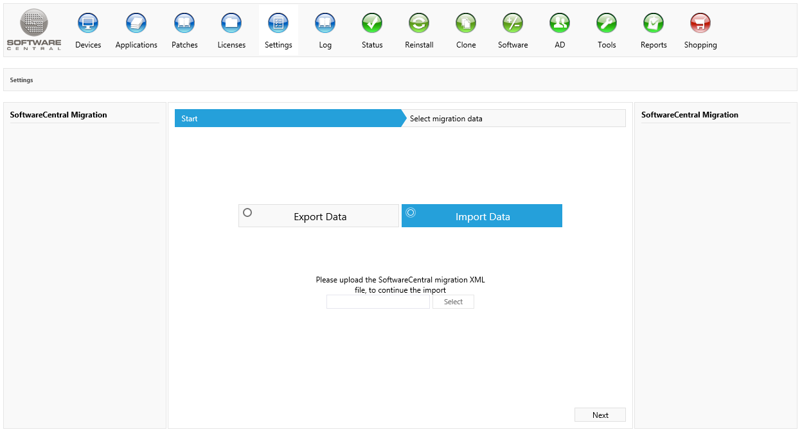This screenshot has width=802, height=432.
Task: Open the Log book icon
Action: 325,24
